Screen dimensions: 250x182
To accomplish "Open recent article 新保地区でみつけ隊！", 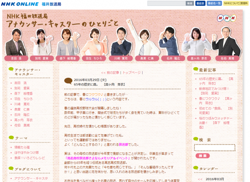I will coord(214,91).
